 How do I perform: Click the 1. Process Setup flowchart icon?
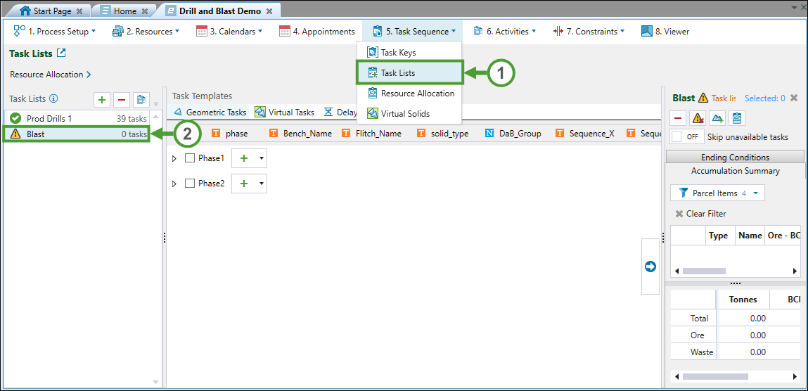tap(19, 31)
